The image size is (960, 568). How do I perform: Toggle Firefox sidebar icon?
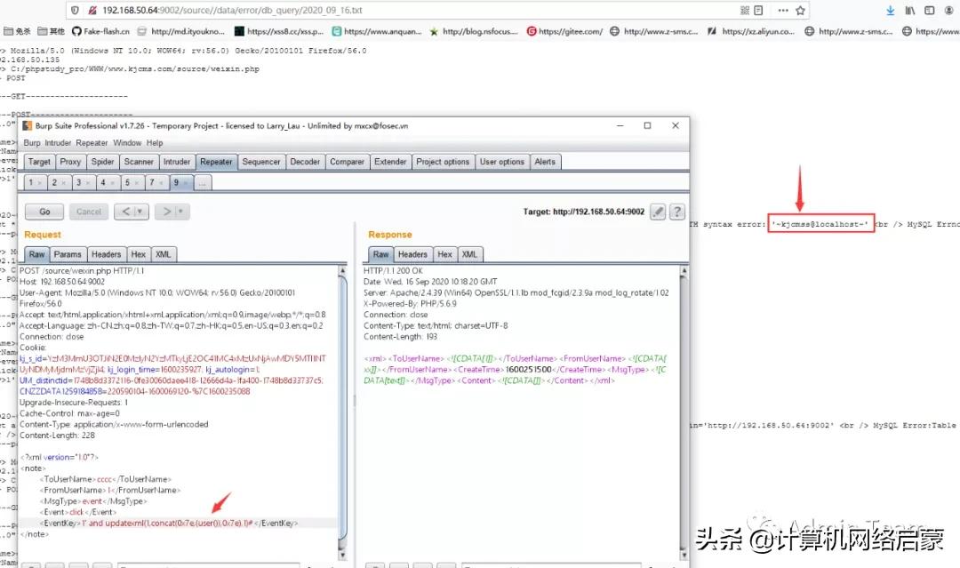point(929,11)
